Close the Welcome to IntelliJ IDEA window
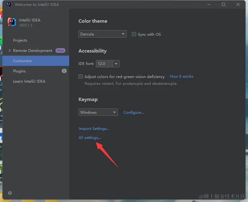 pyautogui.click(x=238, y=4)
